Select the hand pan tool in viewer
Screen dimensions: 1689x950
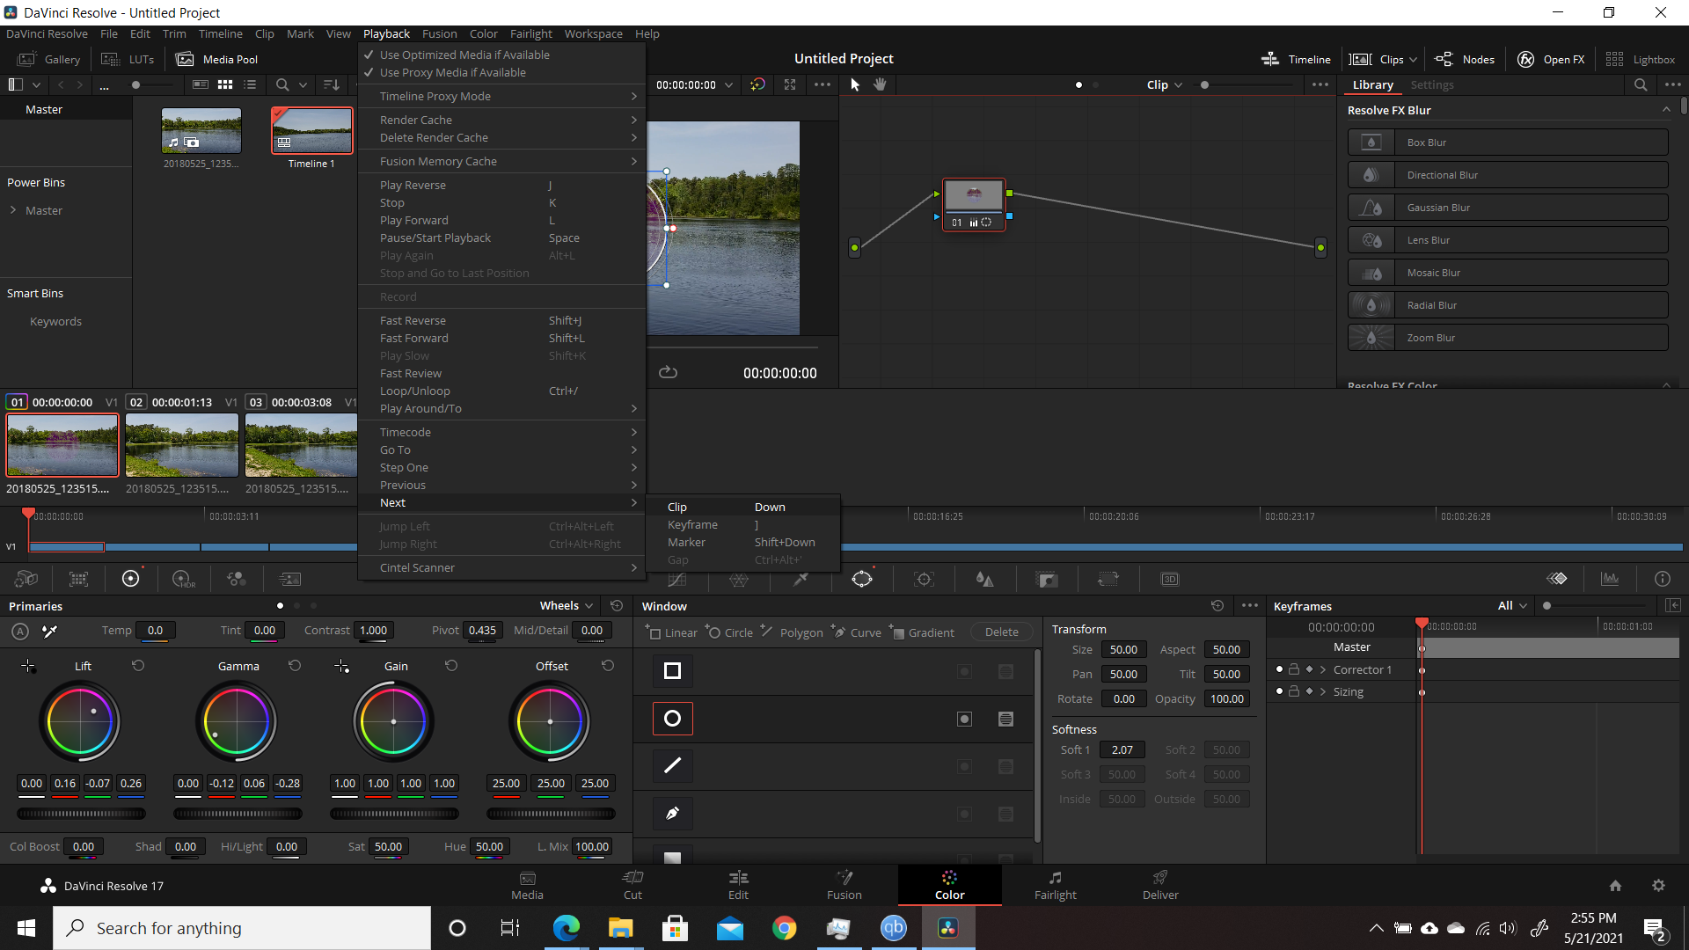(x=880, y=84)
